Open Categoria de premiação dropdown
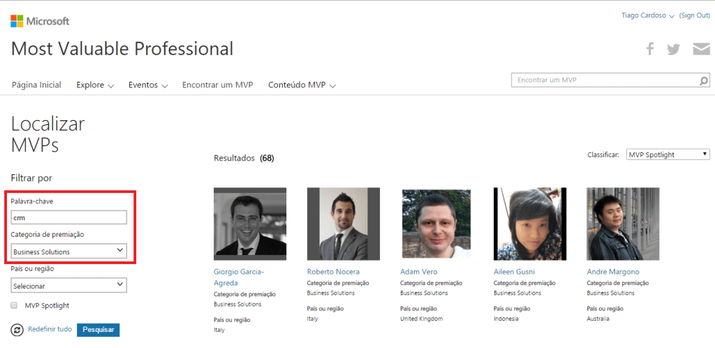The height and width of the screenshot is (348, 715). [x=69, y=251]
